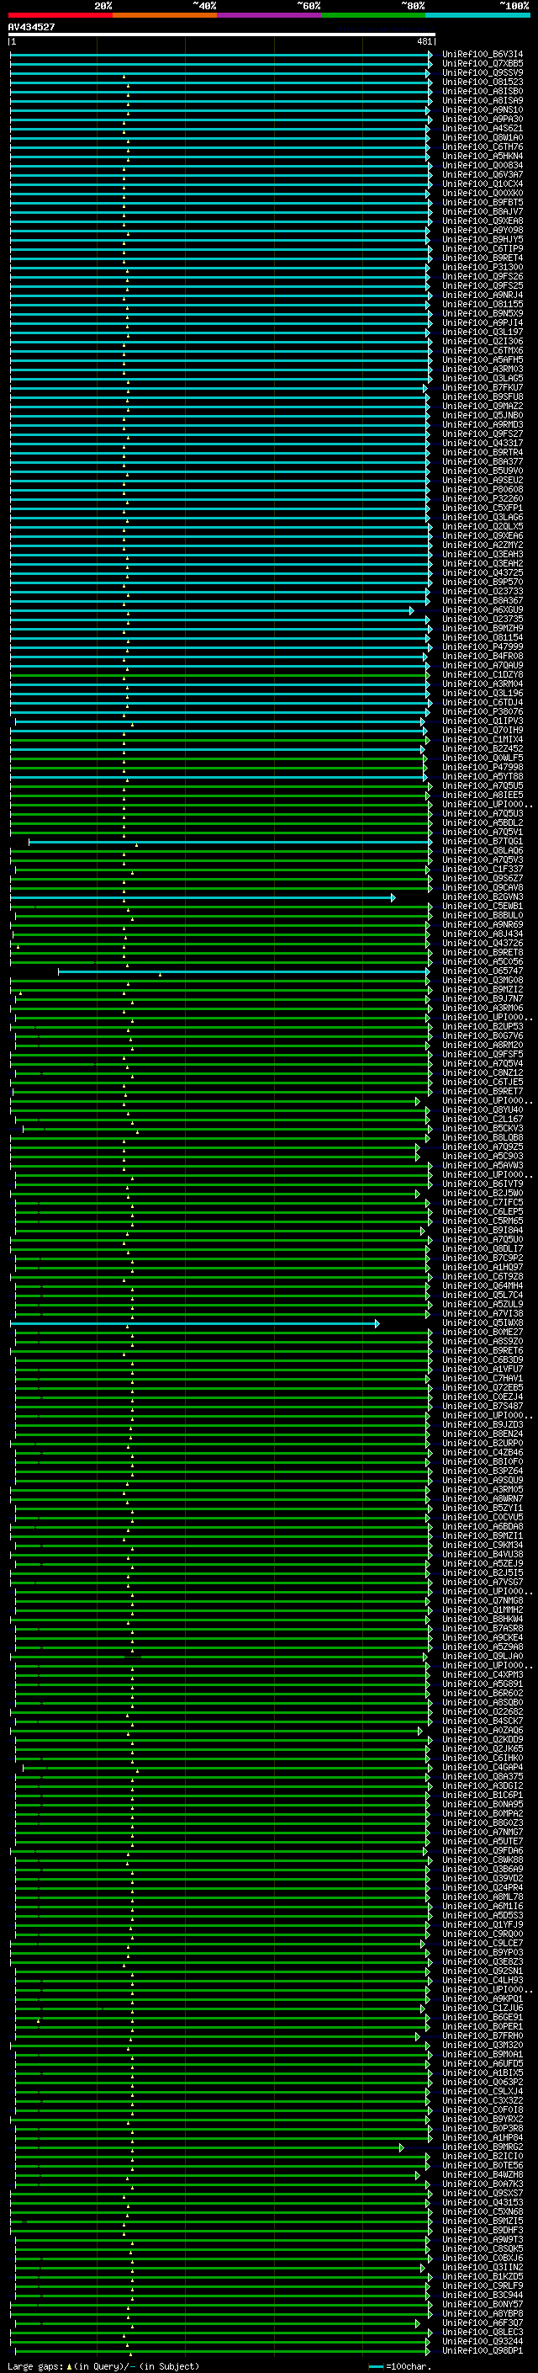Image resolution: width=538 pixels, height=2373 pixels.
Task: Select hit label UniRef100_B9HJY5
Action: click(x=483, y=240)
